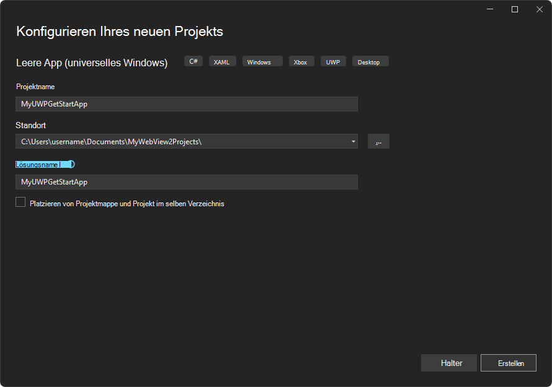Viewport: 552px width, 387px height.
Task: Click the Halter button
Action: pos(449,363)
